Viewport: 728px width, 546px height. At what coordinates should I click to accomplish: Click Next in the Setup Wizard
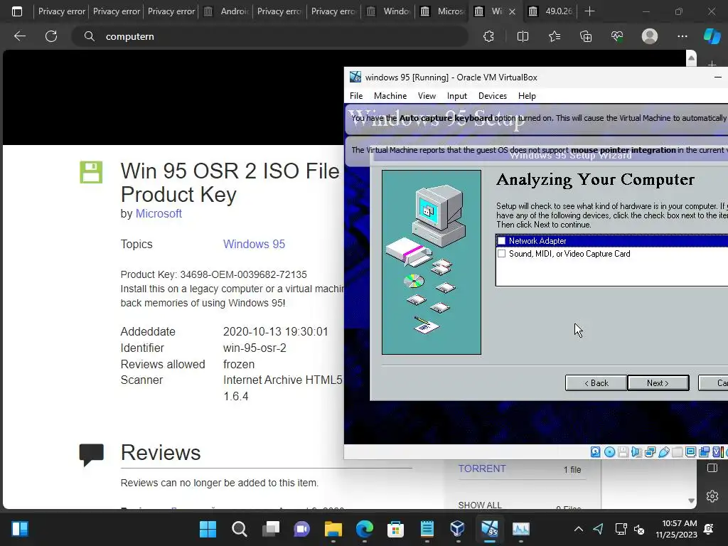tap(658, 383)
